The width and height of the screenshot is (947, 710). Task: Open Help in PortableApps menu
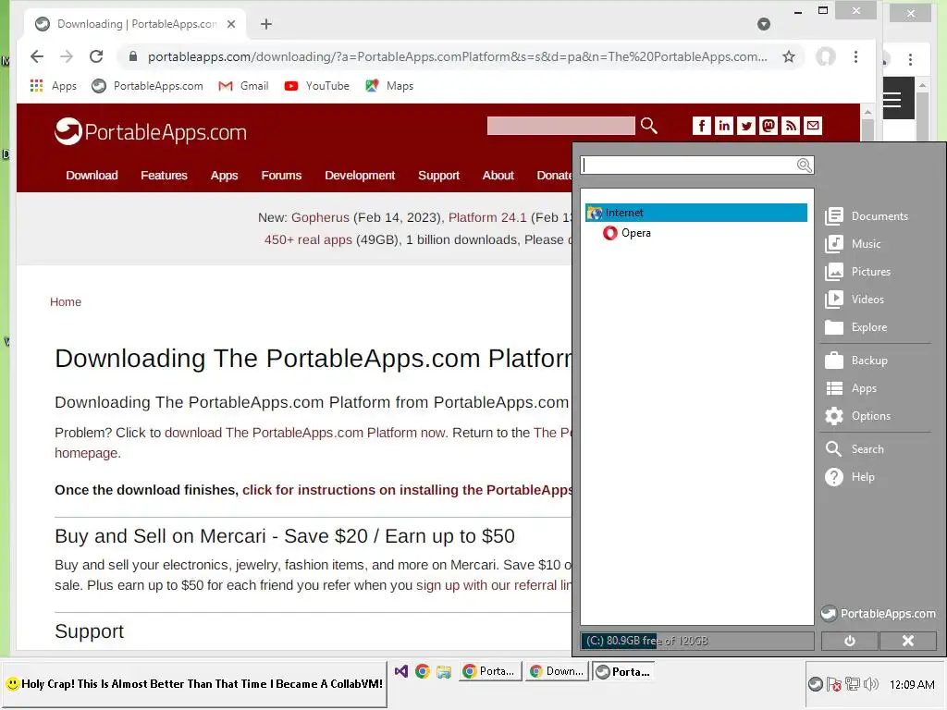(x=850, y=477)
